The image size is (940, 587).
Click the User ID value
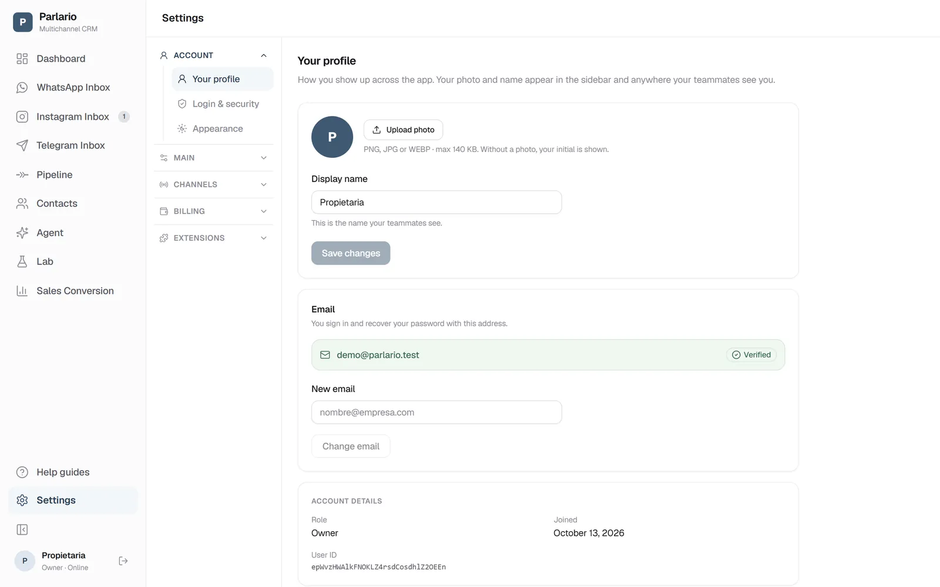pyautogui.click(x=378, y=567)
